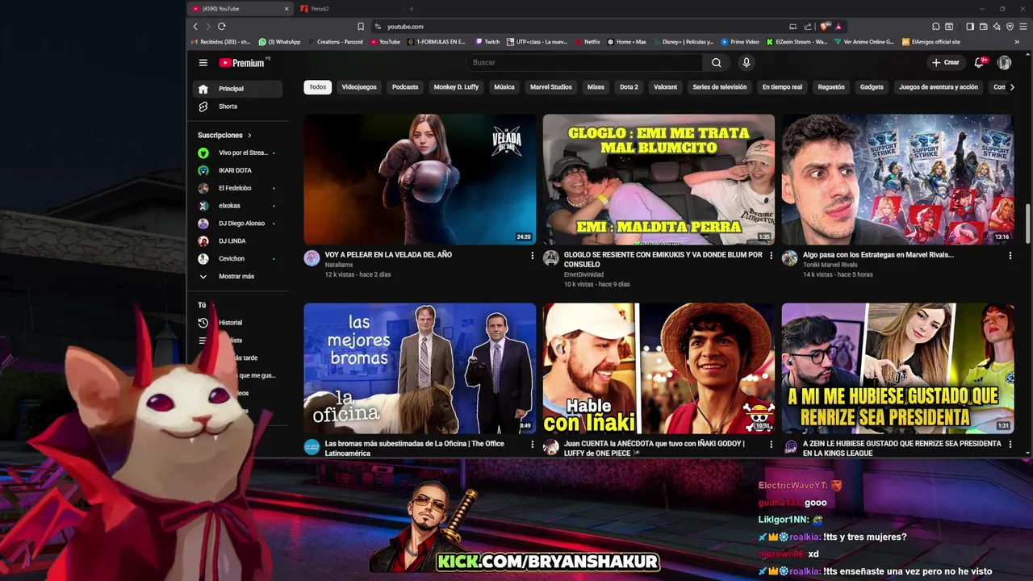
Task: Start voice search with the microphone icon
Action: tap(747, 62)
